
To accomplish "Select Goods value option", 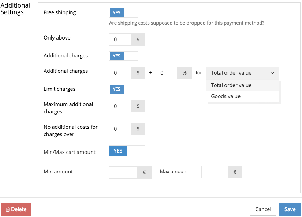I will point(242,96).
